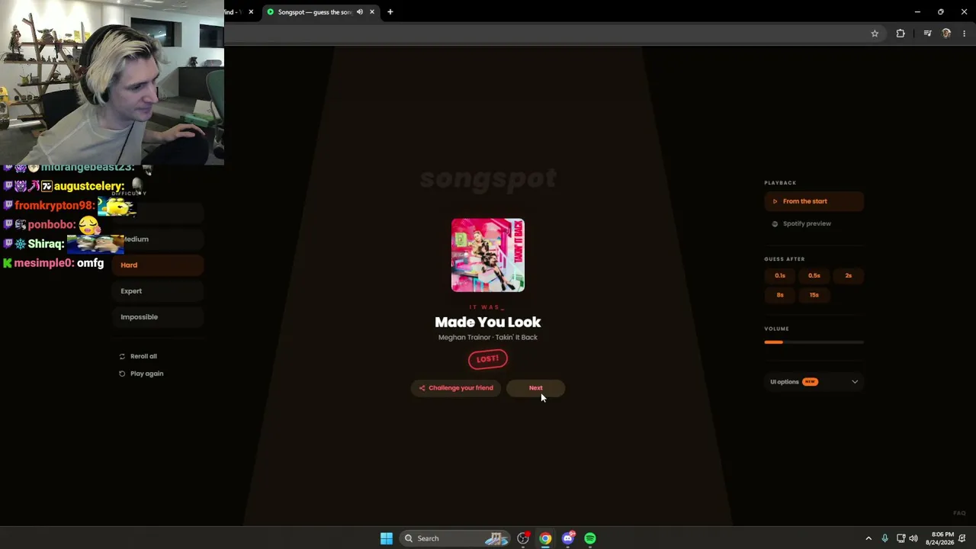Open Chrome media controls icon
This screenshot has width=976, height=549.
(x=927, y=34)
